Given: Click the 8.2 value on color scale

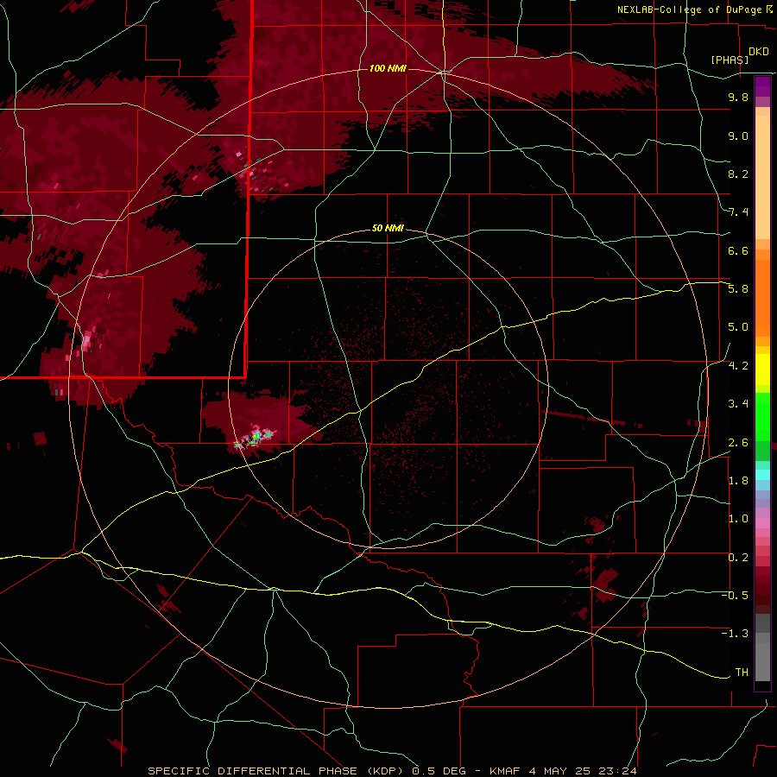Looking at the screenshot, I should 738,174.
